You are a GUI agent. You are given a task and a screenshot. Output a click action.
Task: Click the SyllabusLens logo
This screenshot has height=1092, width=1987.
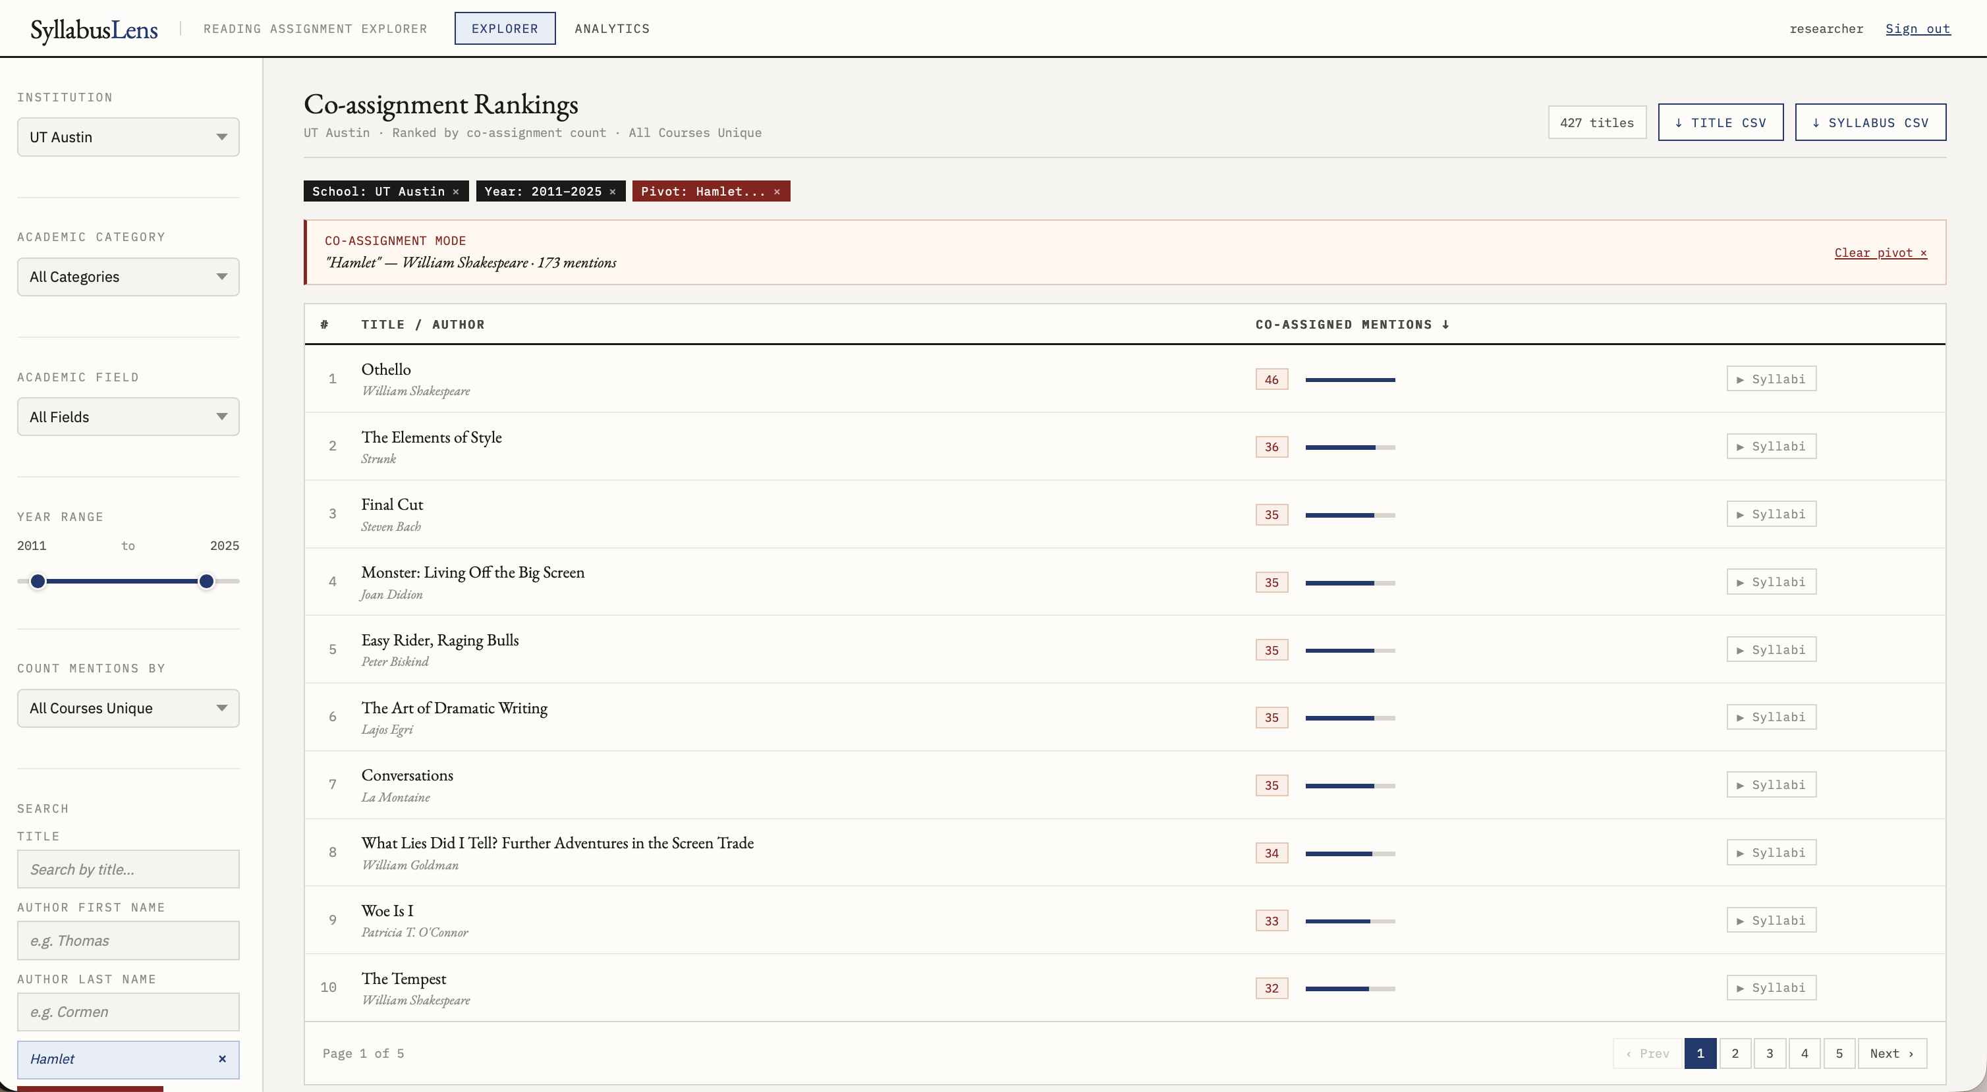94,29
